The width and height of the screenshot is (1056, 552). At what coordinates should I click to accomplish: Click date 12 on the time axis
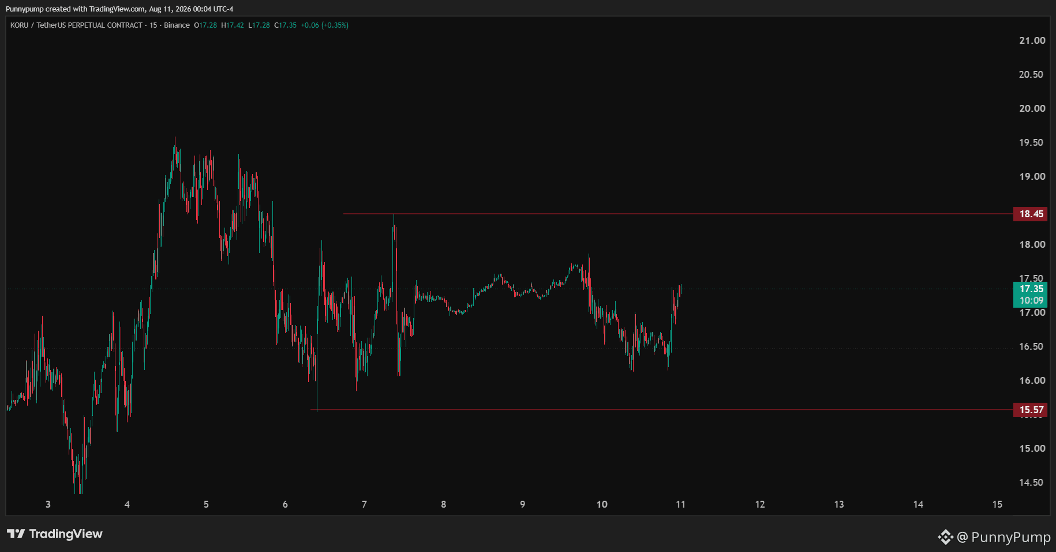tap(760, 504)
